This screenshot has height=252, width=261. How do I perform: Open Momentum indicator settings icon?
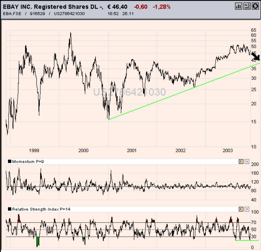click(x=241, y=161)
